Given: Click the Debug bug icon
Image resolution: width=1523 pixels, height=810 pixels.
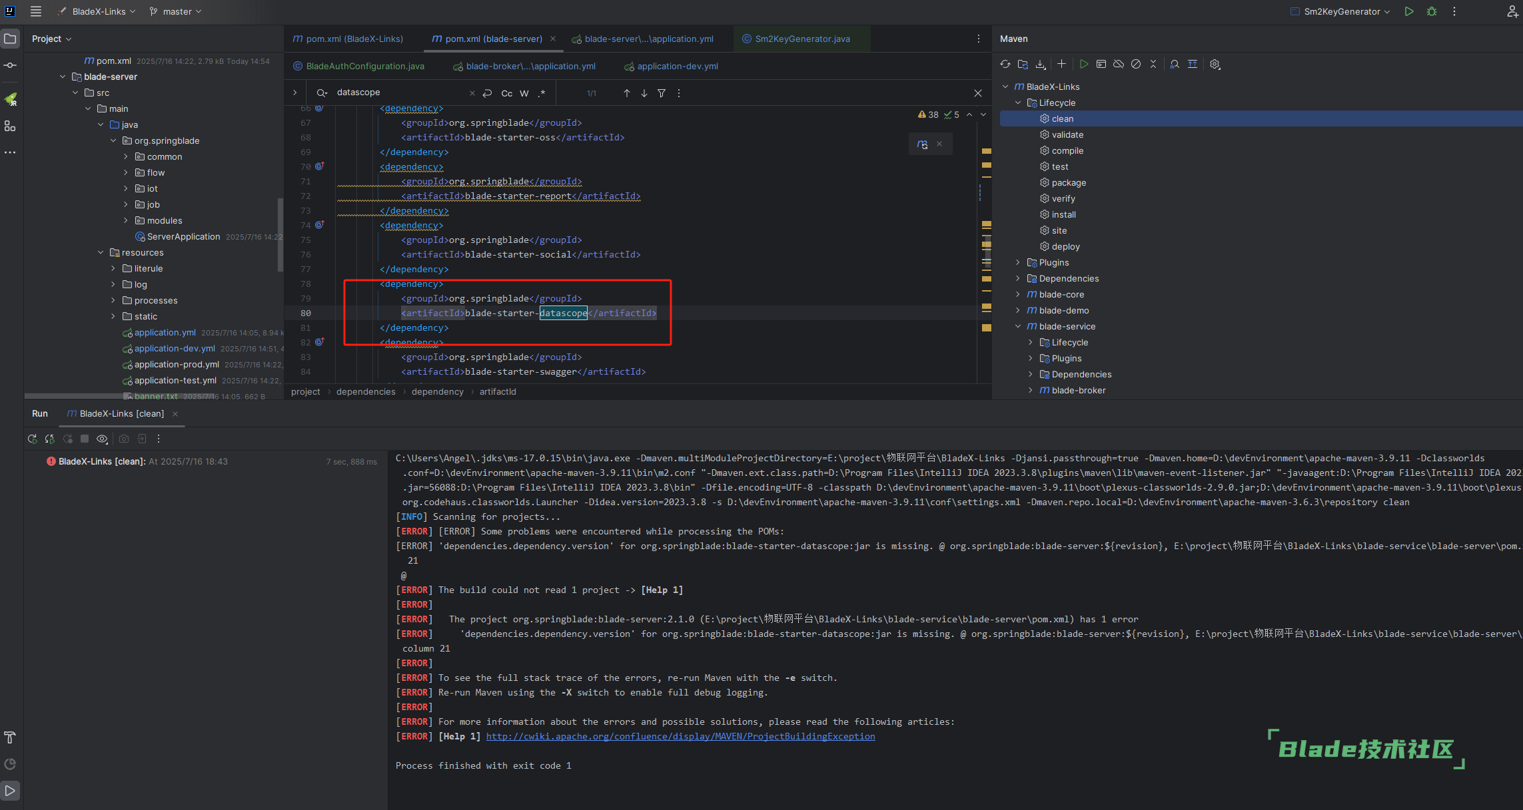Looking at the screenshot, I should 1432,11.
